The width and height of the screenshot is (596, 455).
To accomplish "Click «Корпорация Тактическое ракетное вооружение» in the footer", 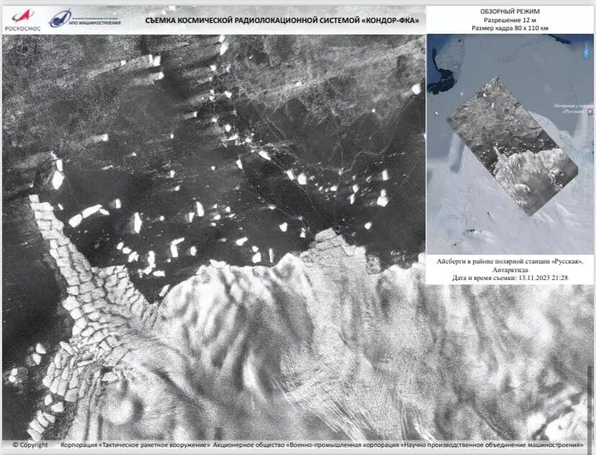I will 134,445.
